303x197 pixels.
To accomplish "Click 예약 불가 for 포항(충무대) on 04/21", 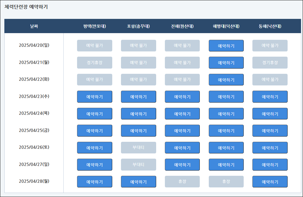I will [x=138, y=62].
